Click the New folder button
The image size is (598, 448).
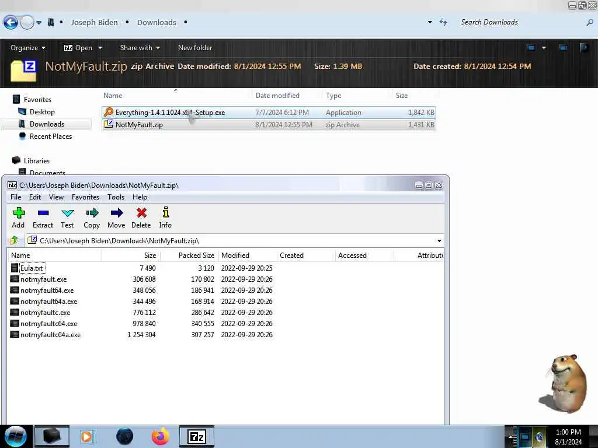(x=195, y=48)
